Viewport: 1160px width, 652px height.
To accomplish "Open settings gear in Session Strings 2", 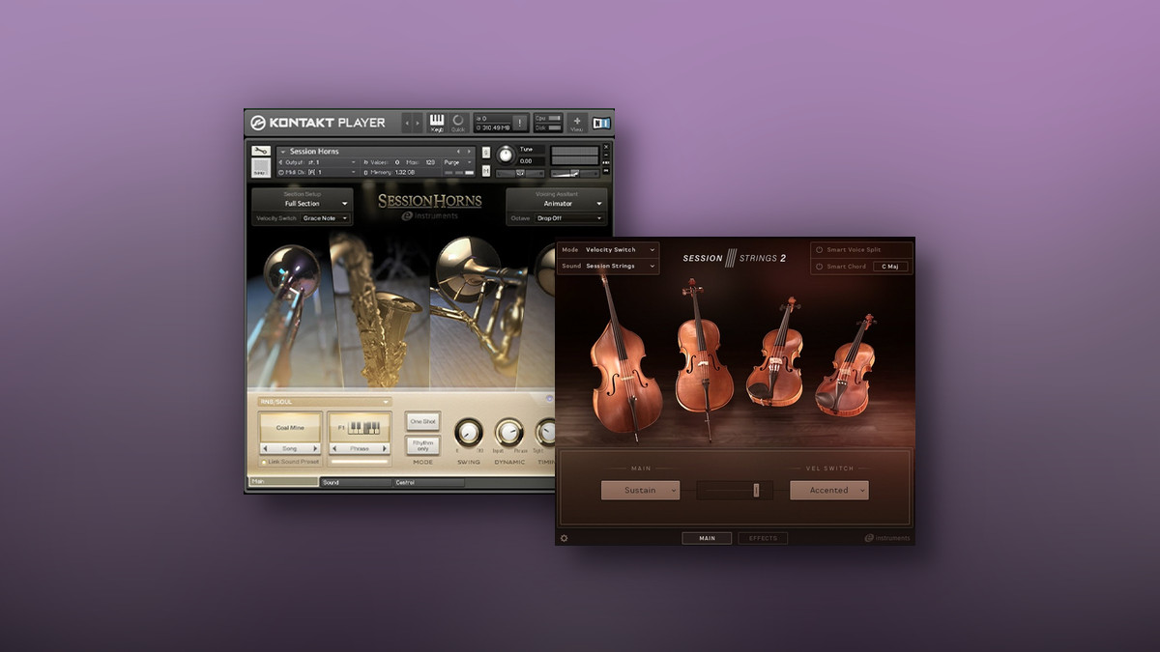I will click(x=565, y=538).
